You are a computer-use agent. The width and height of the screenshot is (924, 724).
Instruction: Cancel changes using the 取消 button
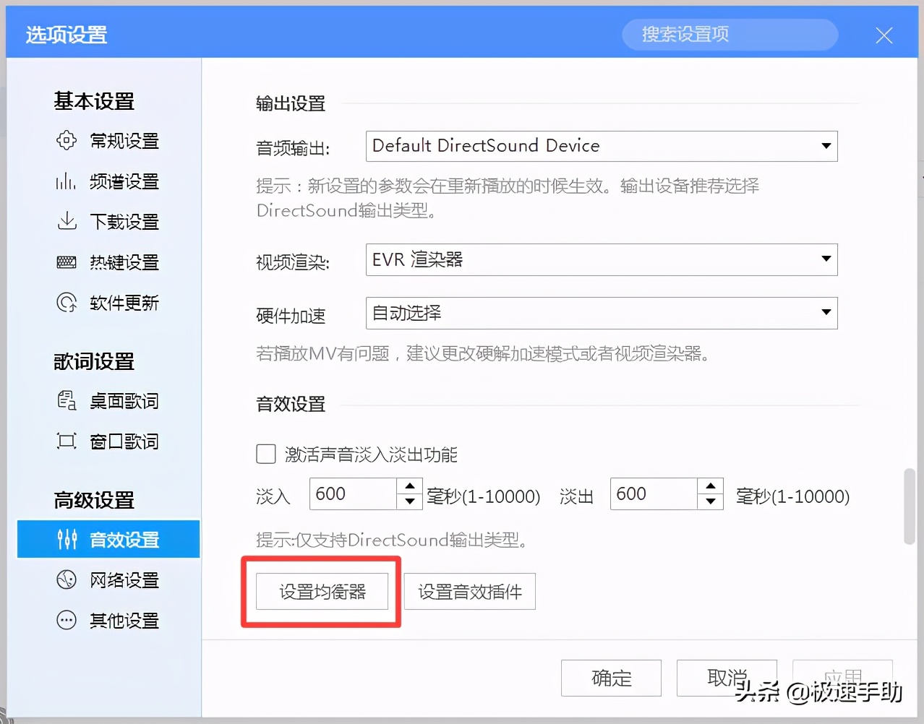click(x=726, y=678)
